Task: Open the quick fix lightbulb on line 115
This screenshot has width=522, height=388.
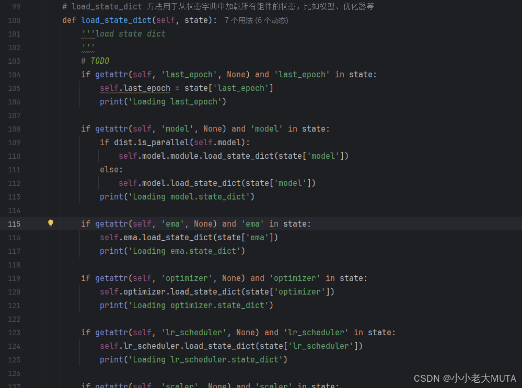Action: 50,223
